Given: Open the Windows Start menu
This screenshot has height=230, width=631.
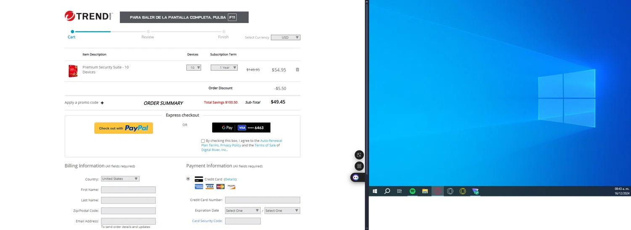Looking at the screenshot, I should pyautogui.click(x=375, y=191).
